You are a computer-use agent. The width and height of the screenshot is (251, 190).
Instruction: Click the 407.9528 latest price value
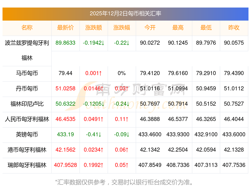[x=65, y=165]
